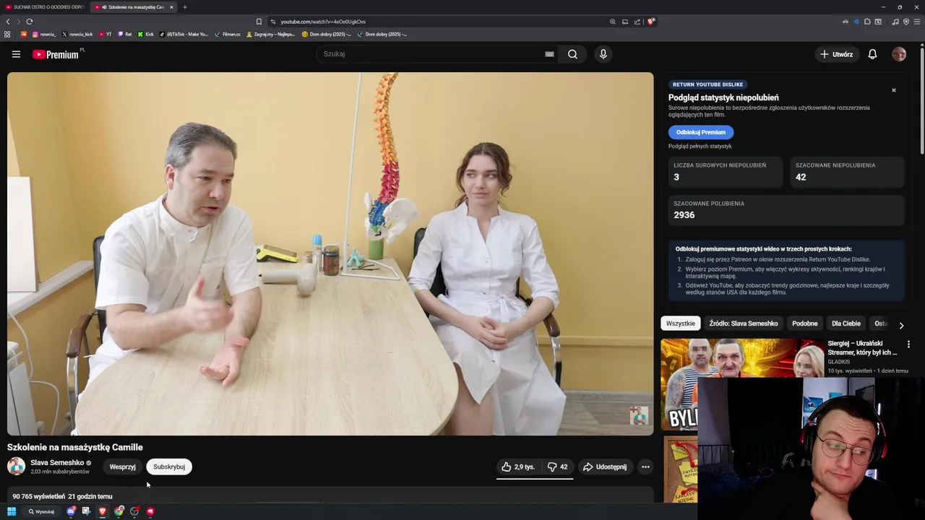Switch to Szkolenie na masażystkę browser tab
Image resolution: width=925 pixels, height=520 pixels.
point(132,7)
